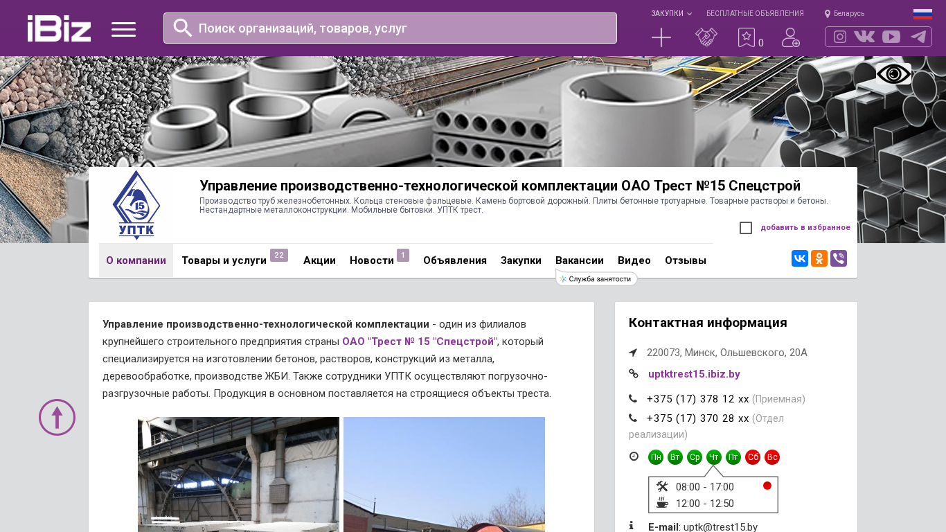This screenshot has width=946, height=532.
Task: Click the 'Служба занятости' badge
Action: tap(596, 278)
